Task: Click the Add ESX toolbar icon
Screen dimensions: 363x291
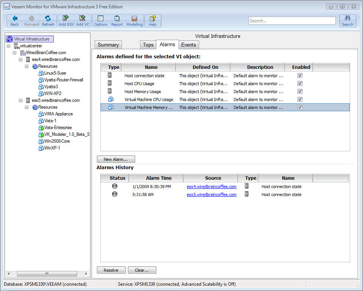Action: pos(66,21)
